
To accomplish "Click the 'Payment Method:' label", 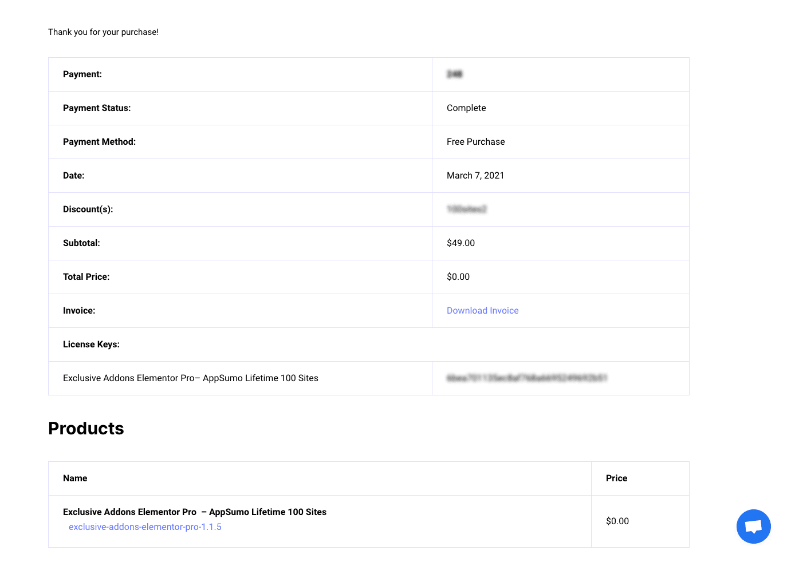I will 99,142.
